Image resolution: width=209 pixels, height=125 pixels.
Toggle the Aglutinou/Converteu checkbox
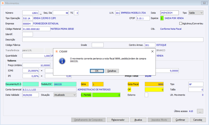(181, 23)
